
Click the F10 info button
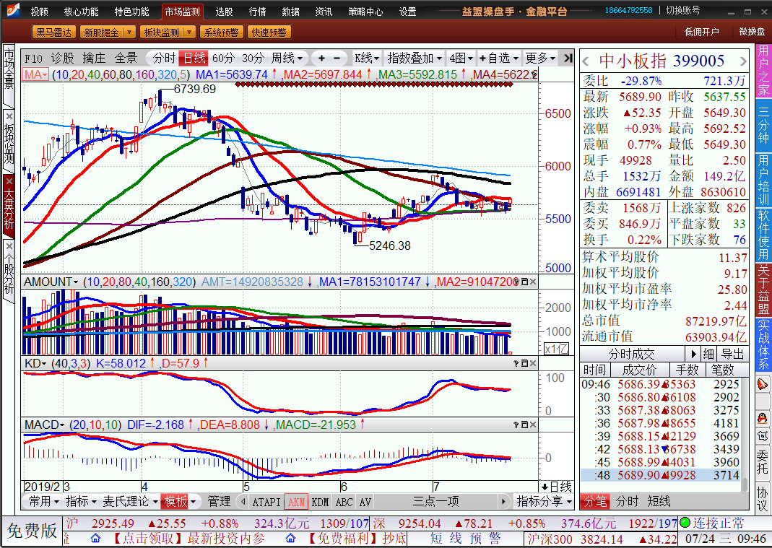pos(33,58)
